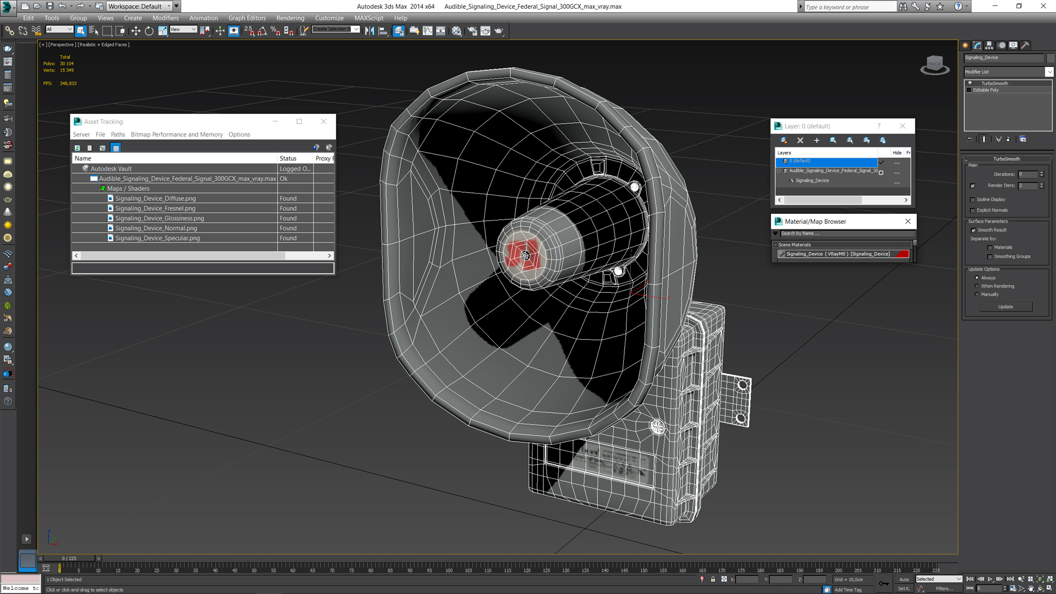The width and height of the screenshot is (1056, 594).
Task: Enable the Isoline Display checkbox
Action: (x=972, y=200)
